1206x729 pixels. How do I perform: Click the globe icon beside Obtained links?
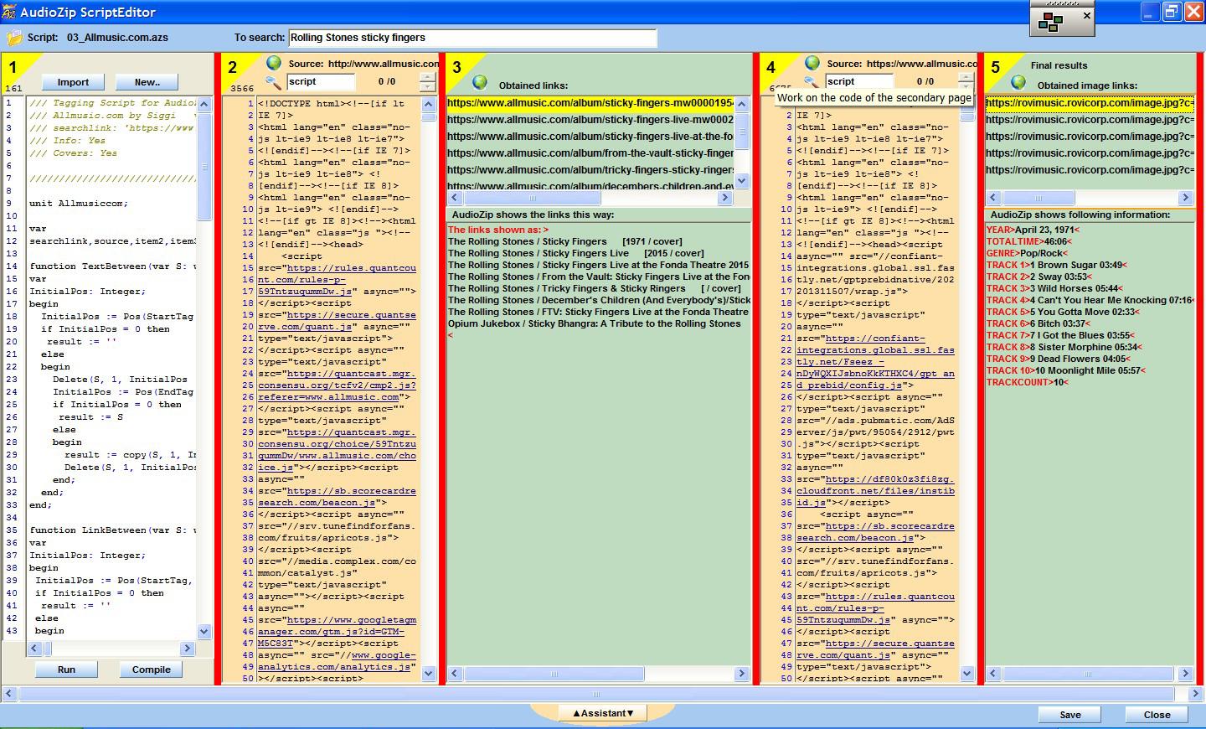pyautogui.click(x=480, y=82)
